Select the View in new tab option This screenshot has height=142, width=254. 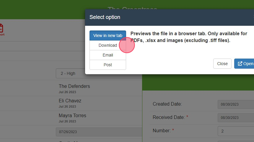108,35
